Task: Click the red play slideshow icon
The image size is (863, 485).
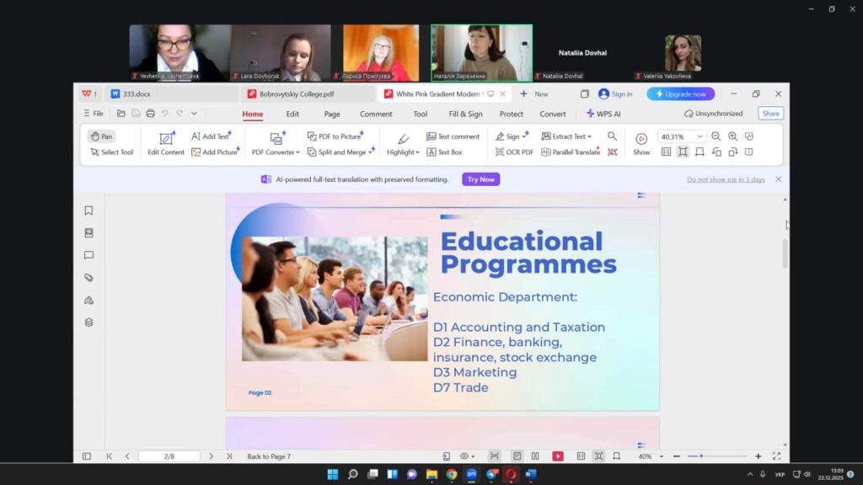Action: pos(558,456)
